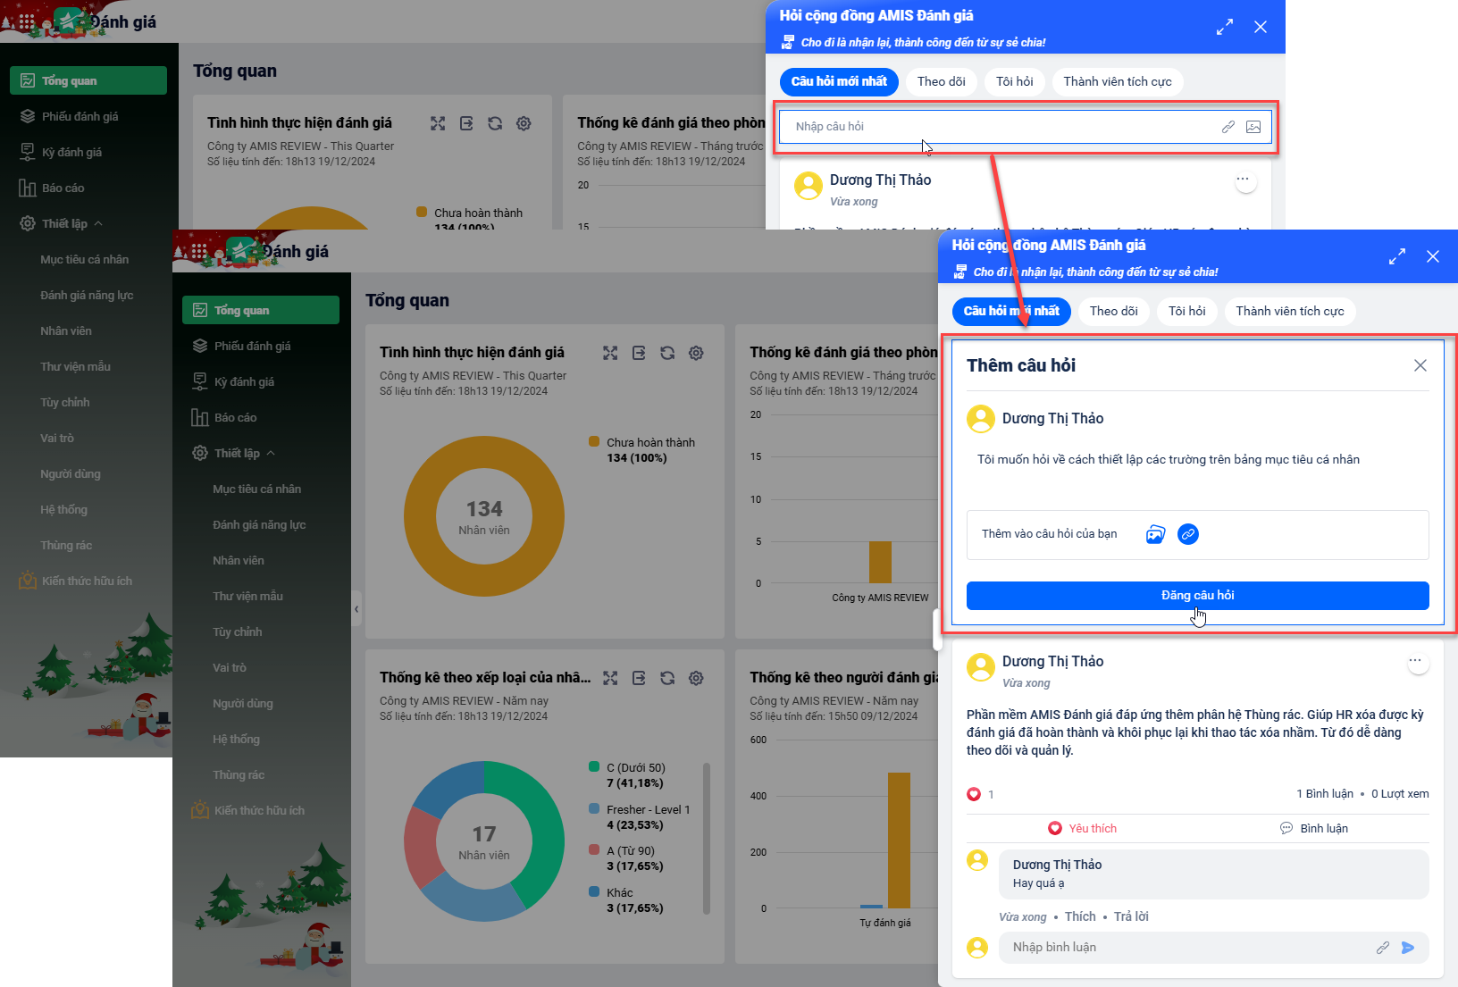Viewport: 1458px width, 987px height.
Task: Click Bình luận action under the post
Action: click(1314, 828)
